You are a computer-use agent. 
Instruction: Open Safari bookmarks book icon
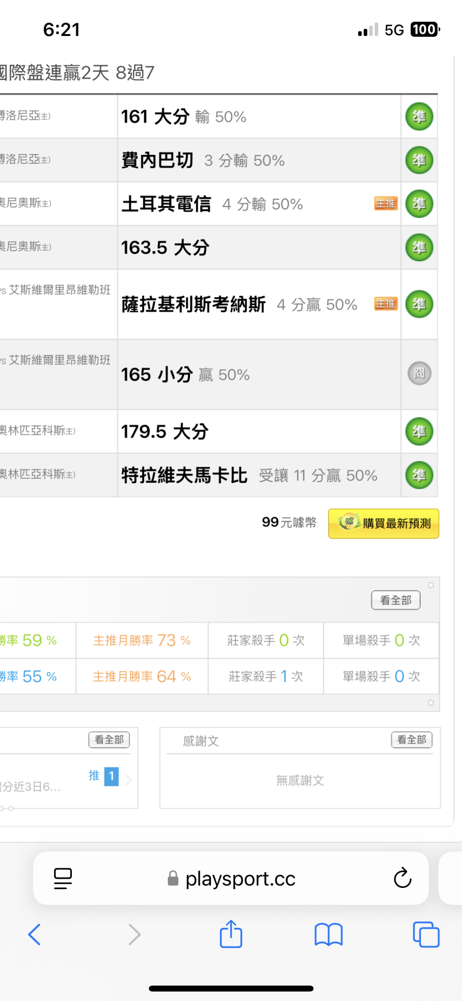click(328, 934)
